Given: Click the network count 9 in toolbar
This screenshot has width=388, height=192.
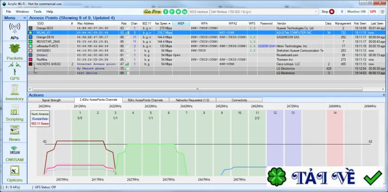Looking at the screenshot, I should tap(342, 12).
